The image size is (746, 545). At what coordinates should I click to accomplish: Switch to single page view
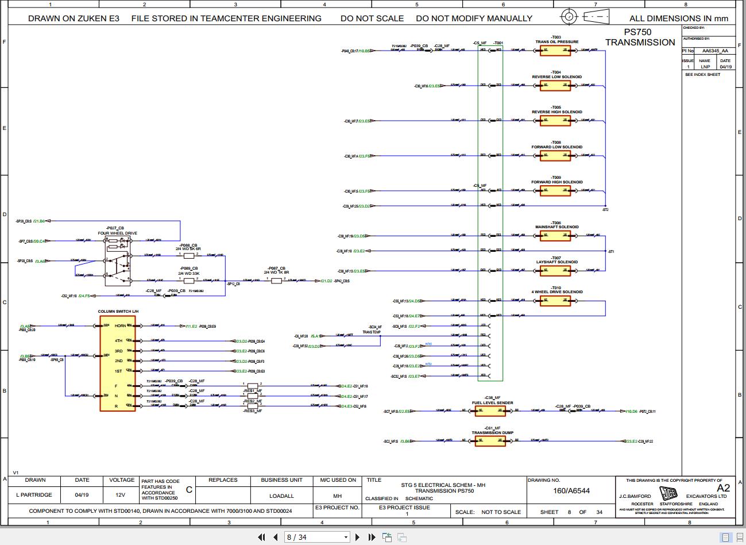pos(725,538)
